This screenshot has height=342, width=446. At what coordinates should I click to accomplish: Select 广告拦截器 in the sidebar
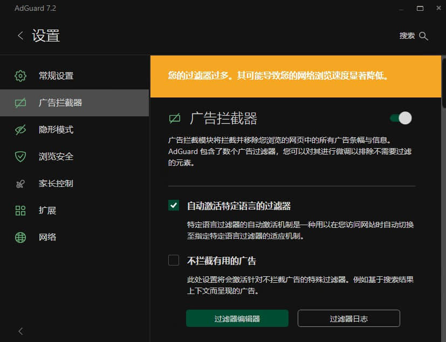[74, 103]
